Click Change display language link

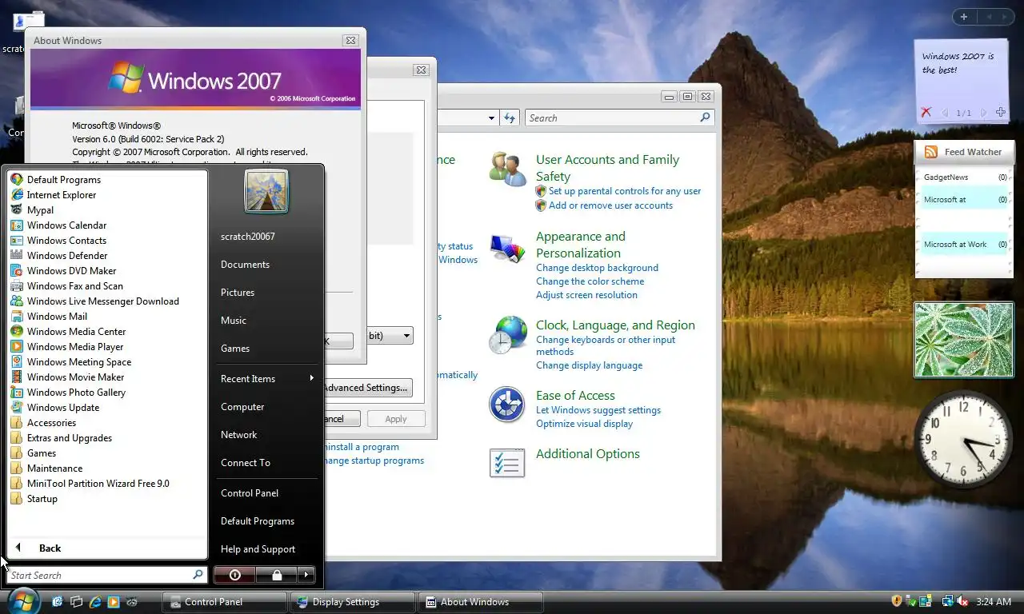coord(589,365)
